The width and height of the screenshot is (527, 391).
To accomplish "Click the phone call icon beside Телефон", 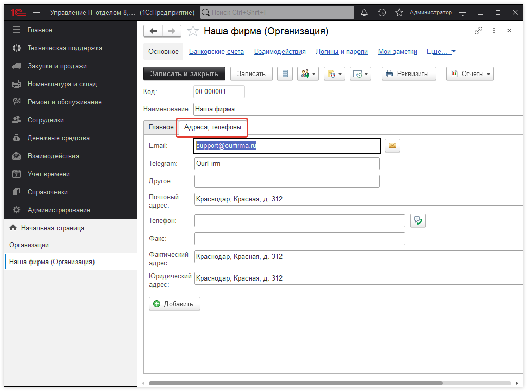I will pyautogui.click(x=419, y=221).
